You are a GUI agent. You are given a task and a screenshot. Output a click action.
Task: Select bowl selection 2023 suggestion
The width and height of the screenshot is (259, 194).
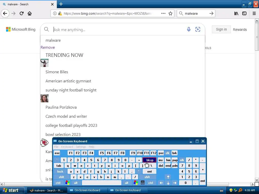(63, 134)
